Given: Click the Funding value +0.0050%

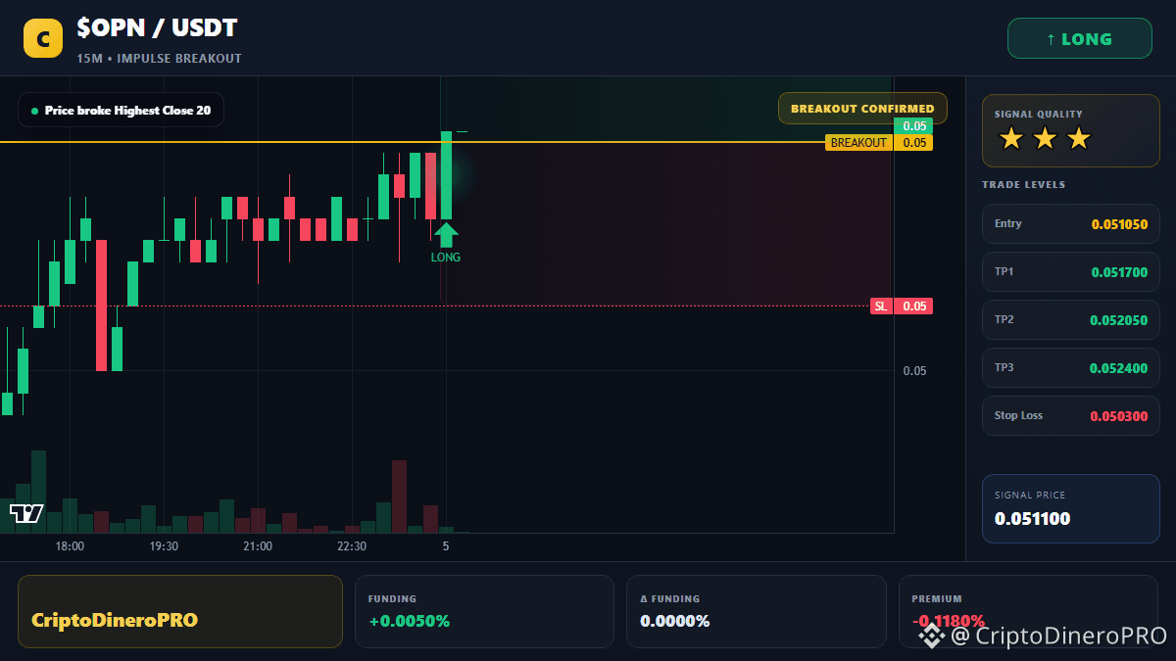Looking at the screenshot, I should click(x=409, y=621).
